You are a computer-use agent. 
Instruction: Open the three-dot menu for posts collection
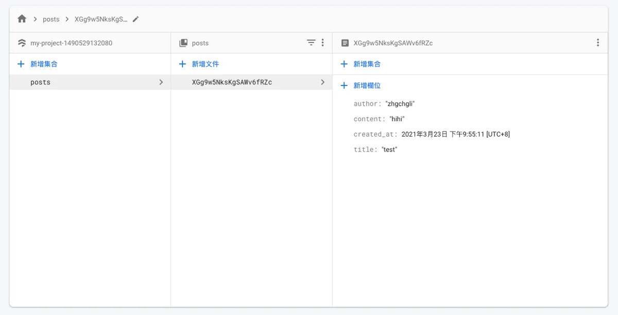point(323,43)
